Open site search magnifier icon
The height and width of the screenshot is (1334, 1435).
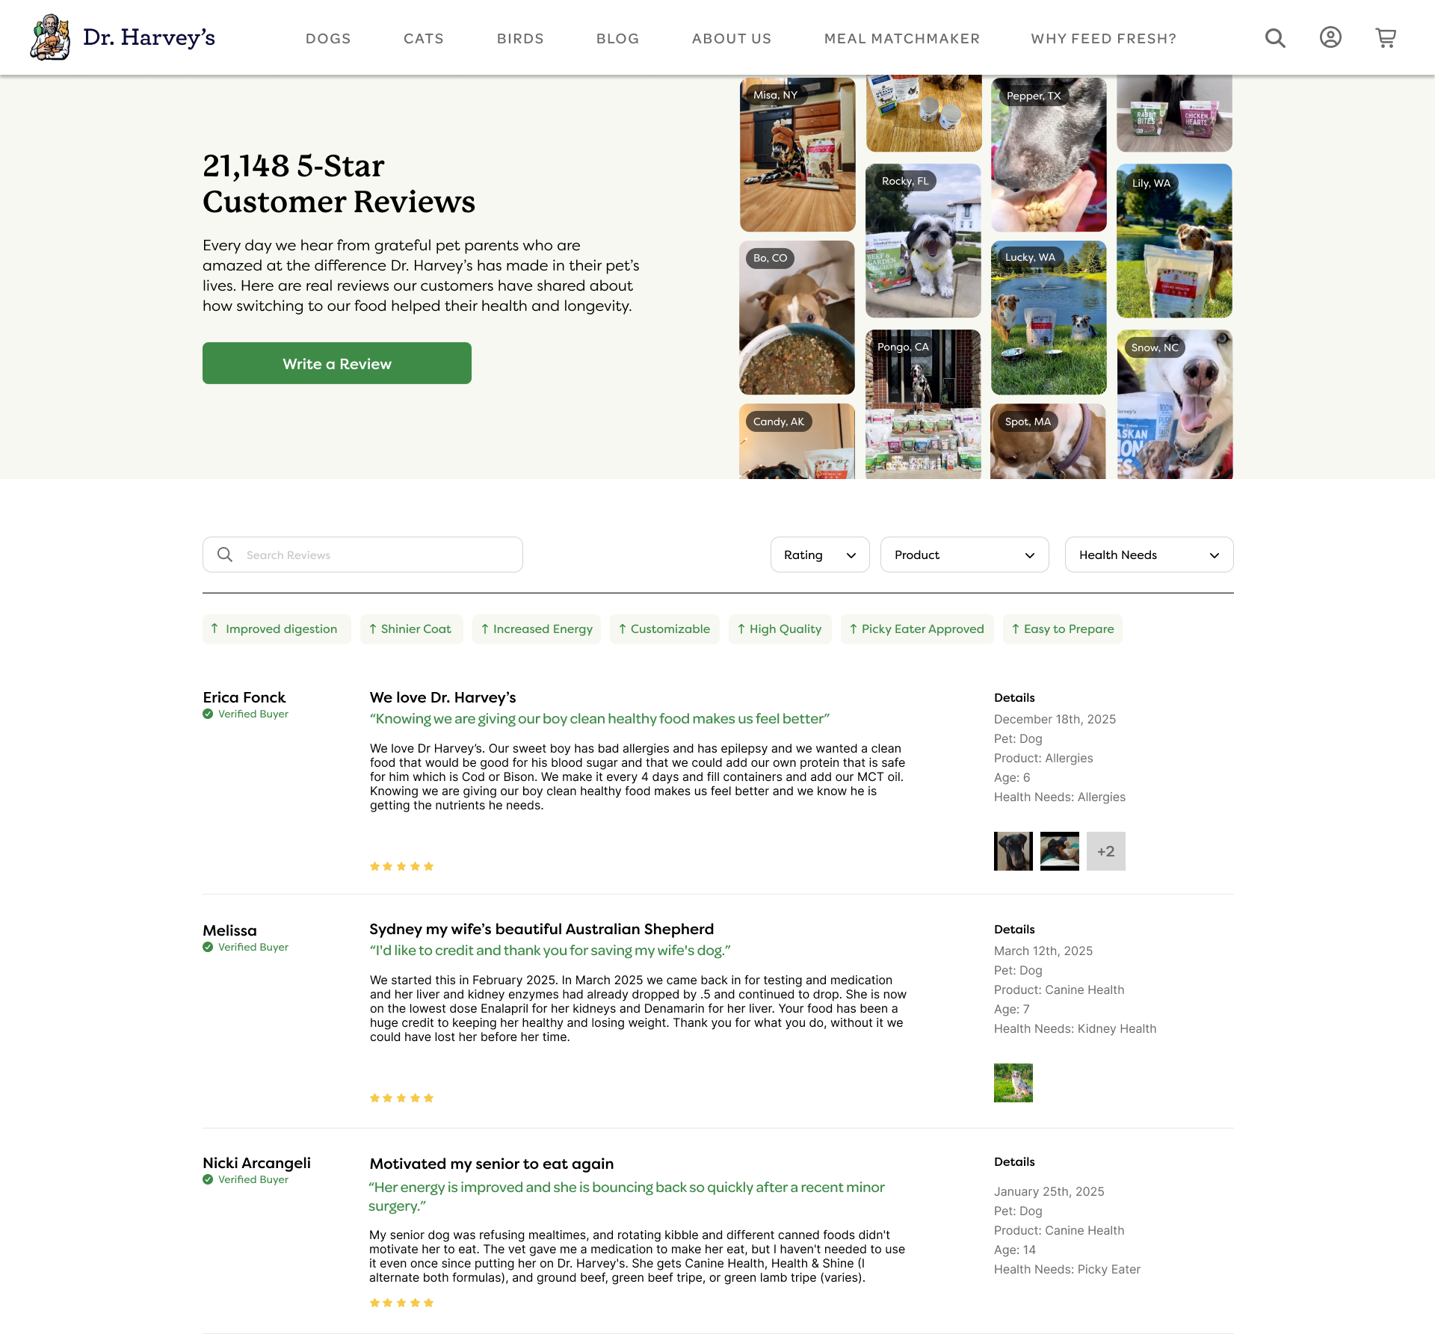(1275, 38)
